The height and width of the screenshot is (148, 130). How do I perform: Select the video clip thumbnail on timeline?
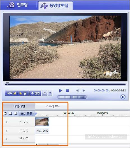[42, 122]
